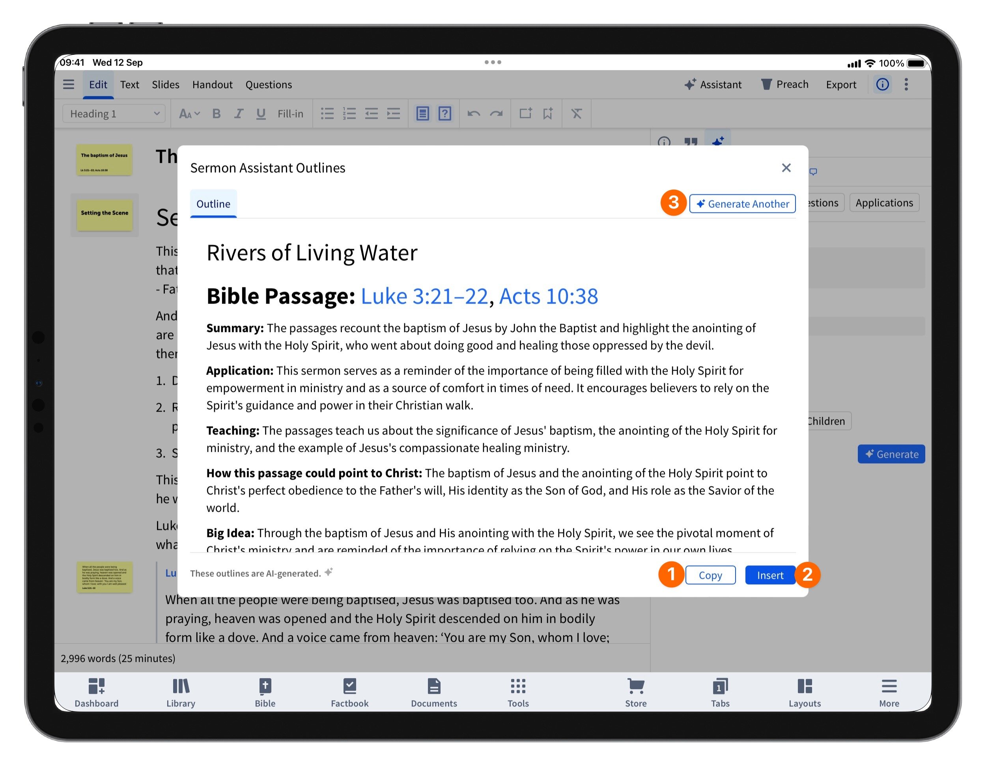Image resolution: width=986 pixels, height=766 pixels.
Task: Click the clear formatting icon
Action: point(577,114)
